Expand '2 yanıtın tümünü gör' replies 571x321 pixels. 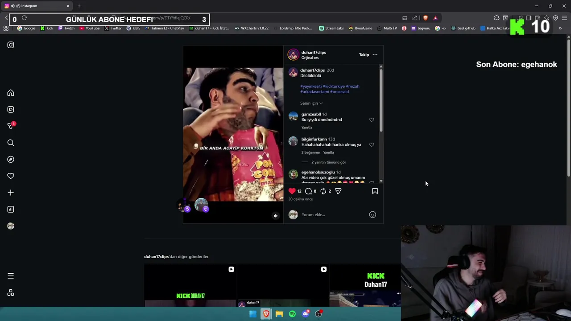click(329, 162)
